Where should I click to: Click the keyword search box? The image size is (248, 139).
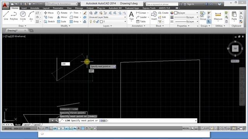[162, 4]
